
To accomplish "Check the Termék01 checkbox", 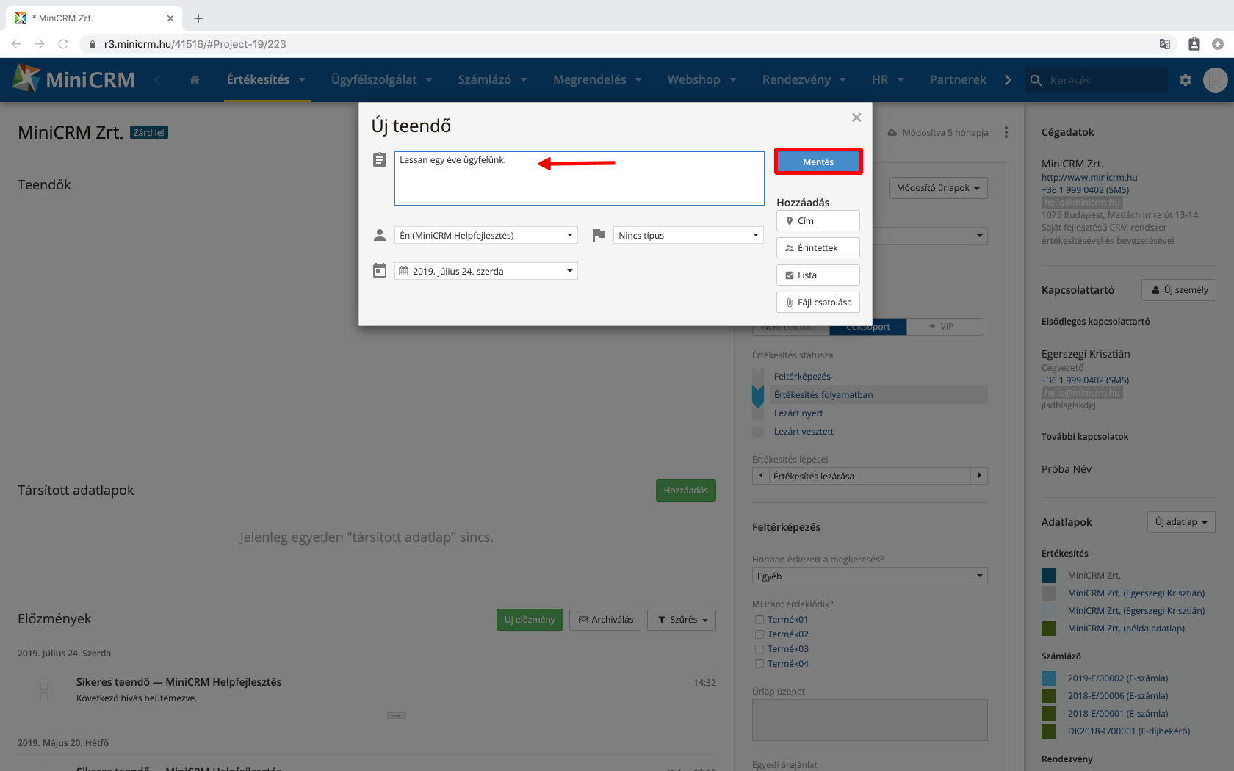I will pyautogui.click(x=759, y=620).
